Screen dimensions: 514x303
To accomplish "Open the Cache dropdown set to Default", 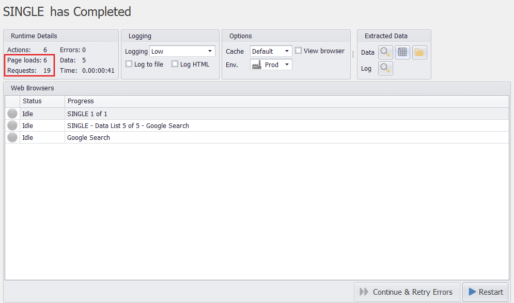I will click(x=287, y=51).
